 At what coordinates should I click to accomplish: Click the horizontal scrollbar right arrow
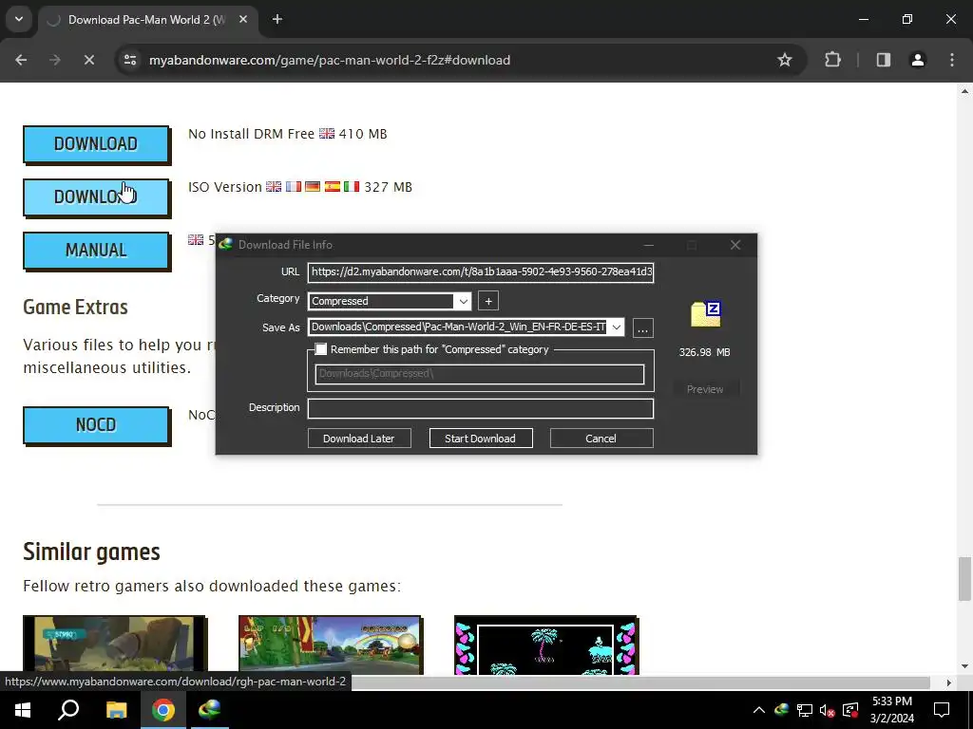tap(948, 682)
